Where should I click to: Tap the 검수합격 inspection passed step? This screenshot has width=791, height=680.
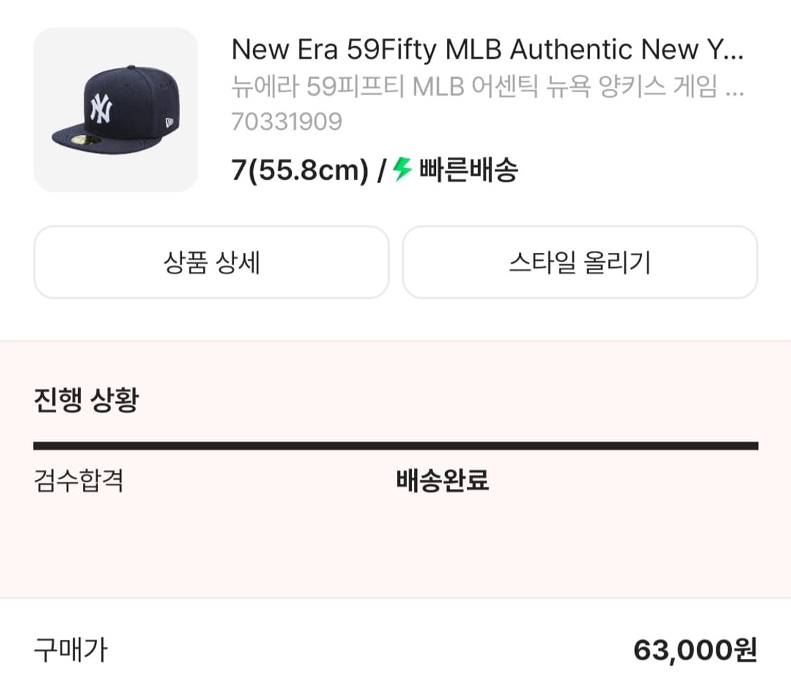(x=79, y=481)
